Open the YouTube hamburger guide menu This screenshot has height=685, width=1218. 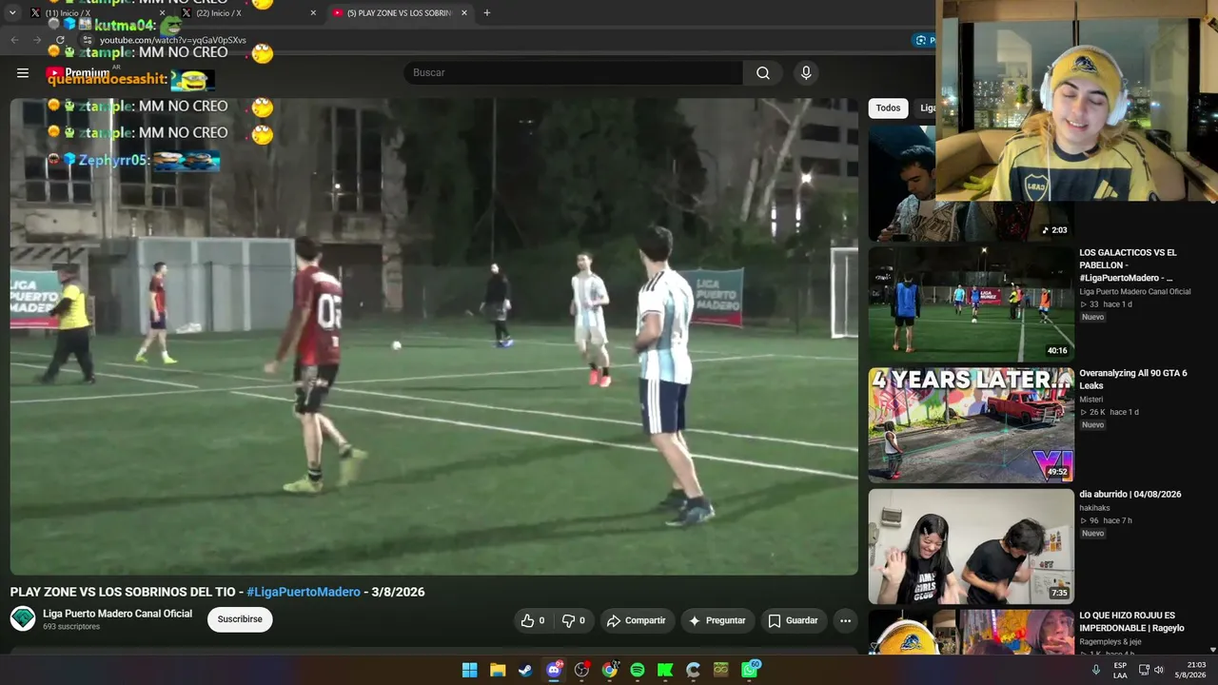pos(23,72)
